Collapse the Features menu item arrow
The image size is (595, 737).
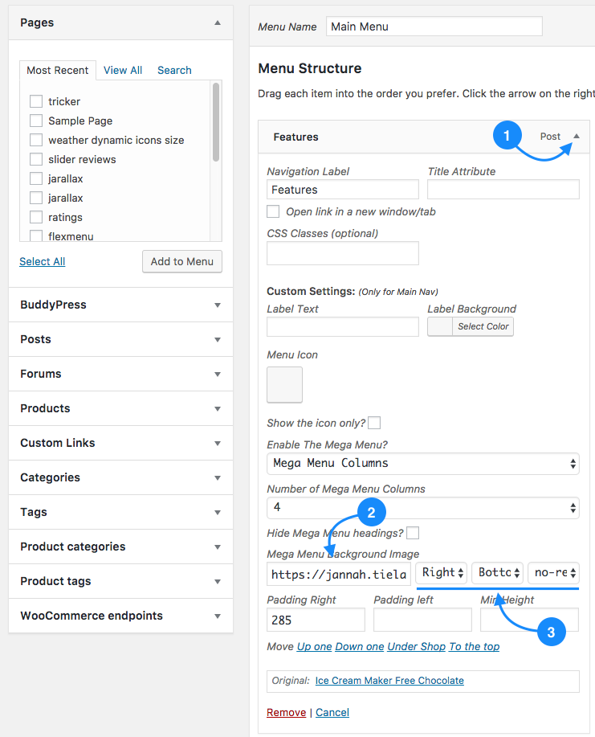pos(577,137)
